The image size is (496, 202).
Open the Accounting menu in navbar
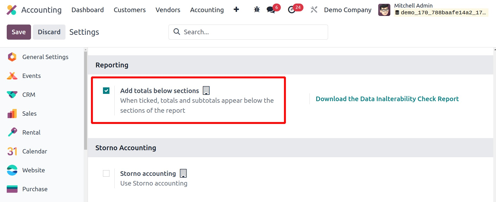(207, 10)
